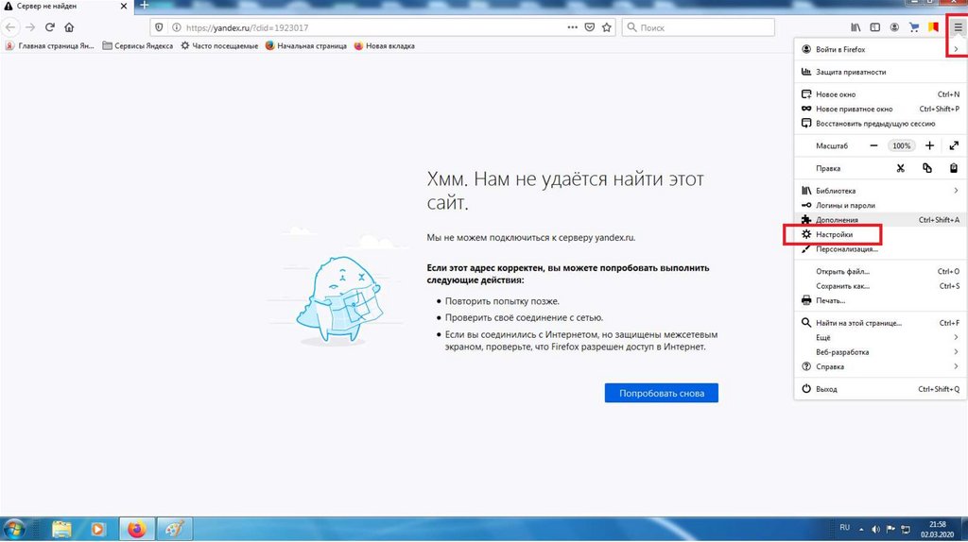
Task: Reload the page with the refresh icon
Action: click(49, 27)
